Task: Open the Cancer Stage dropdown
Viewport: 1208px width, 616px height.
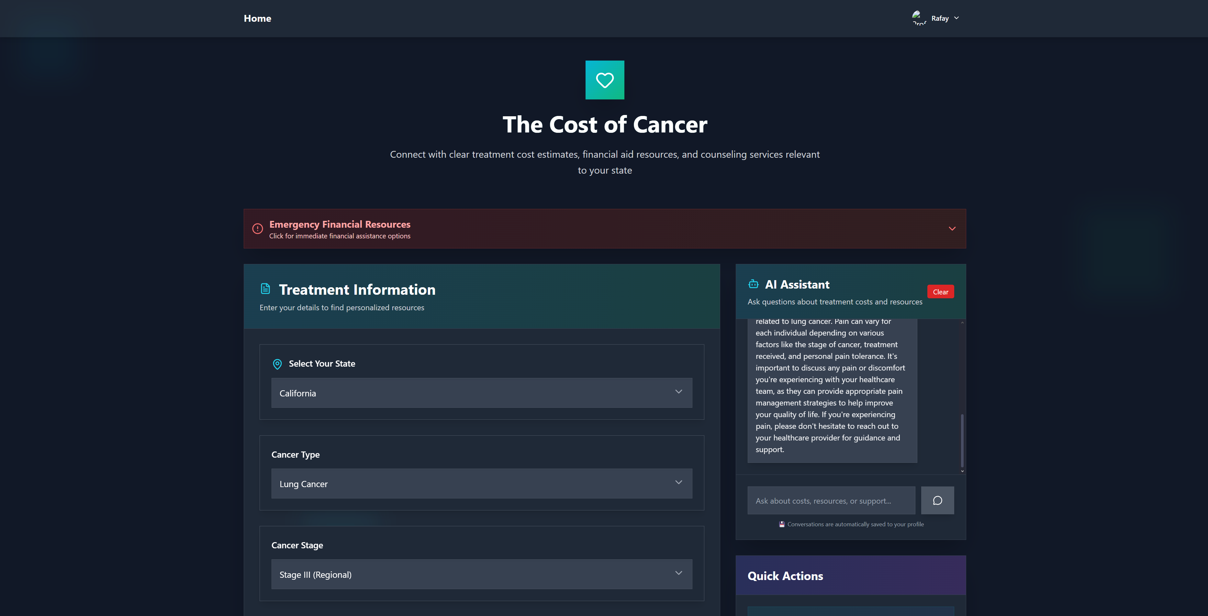Action: click(481, 574)
